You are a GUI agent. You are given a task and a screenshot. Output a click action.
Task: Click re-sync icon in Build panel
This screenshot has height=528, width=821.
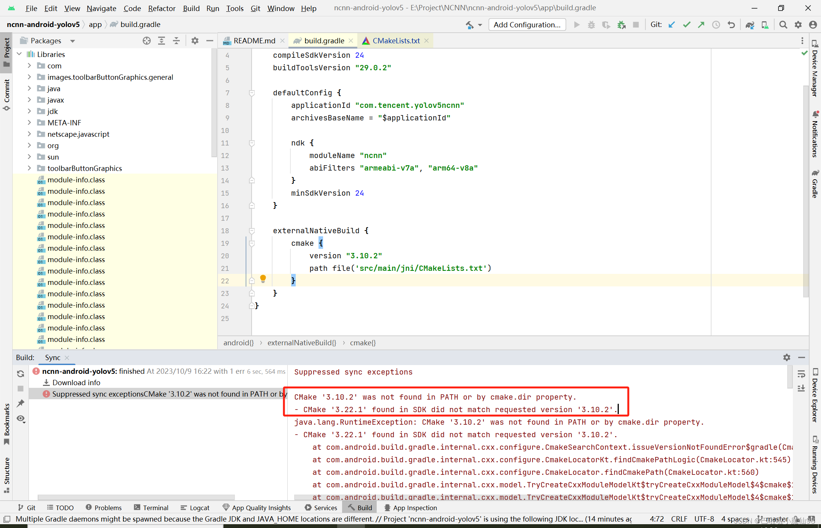click(21, 374)
